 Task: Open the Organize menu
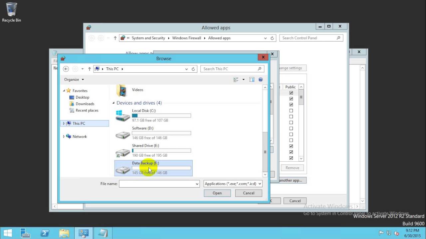pyautogui.click(x=74, y=79)
